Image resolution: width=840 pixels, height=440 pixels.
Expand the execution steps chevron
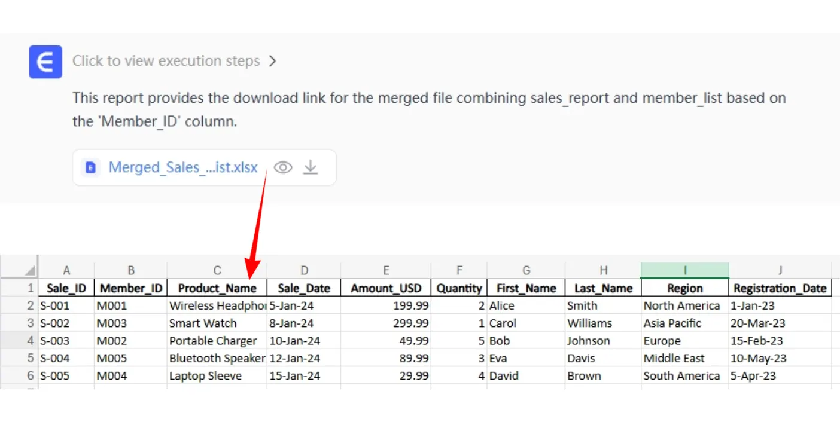(x=272, y=61)
